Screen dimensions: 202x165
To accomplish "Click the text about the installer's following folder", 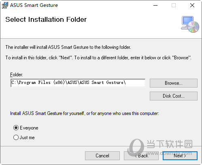I will [68, 47].
